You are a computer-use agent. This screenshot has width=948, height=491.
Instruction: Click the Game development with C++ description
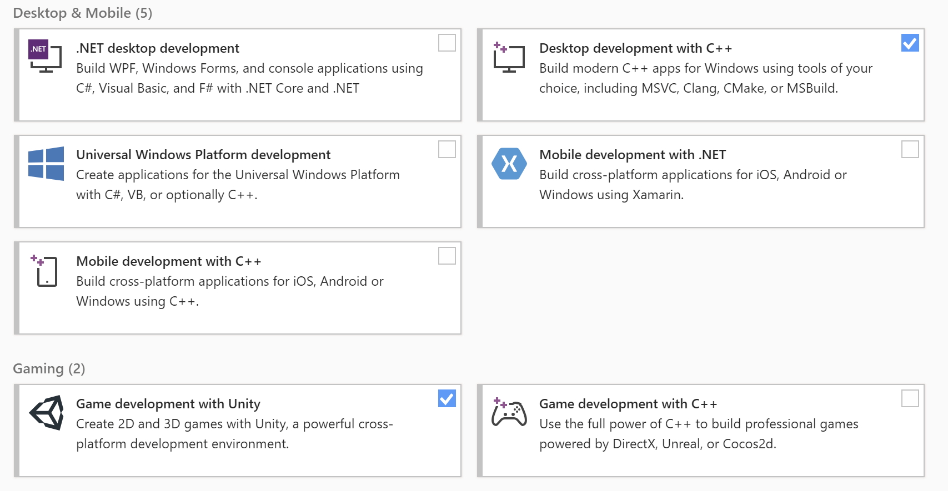pos(698,434)
